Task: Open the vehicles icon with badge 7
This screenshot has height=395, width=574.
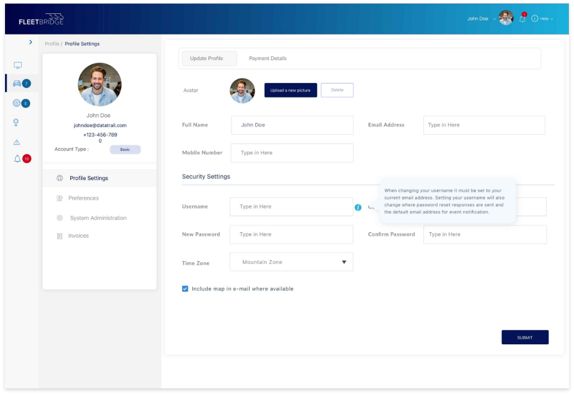Action: click(x=17, y=84)
